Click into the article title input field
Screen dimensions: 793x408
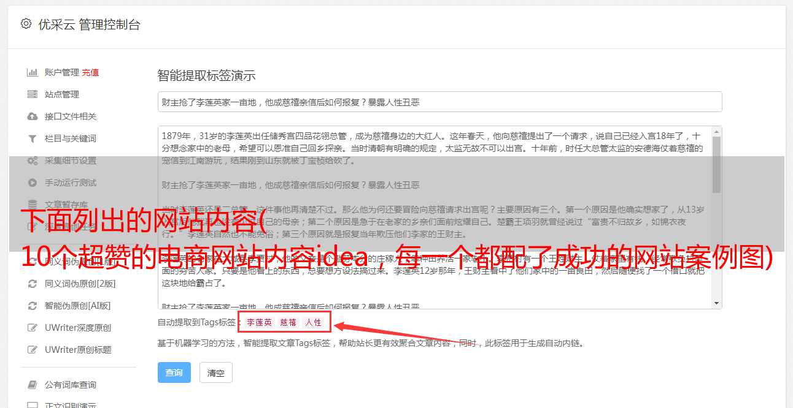439,102
